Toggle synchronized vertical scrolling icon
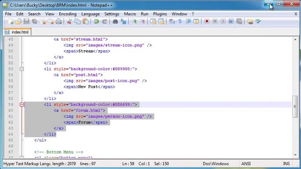Screen dimensions: 301x169 click(x=153, y=22)
